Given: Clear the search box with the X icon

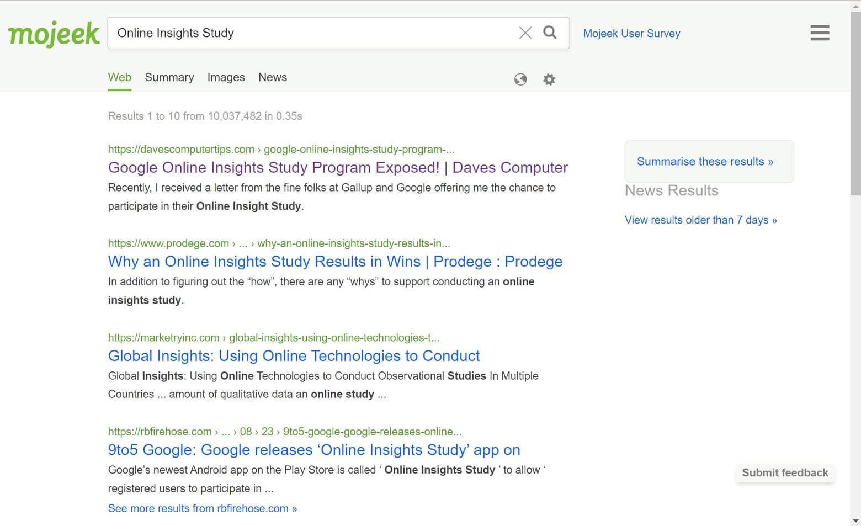Looking at the screenshot, I should click(x=525, y=33).
